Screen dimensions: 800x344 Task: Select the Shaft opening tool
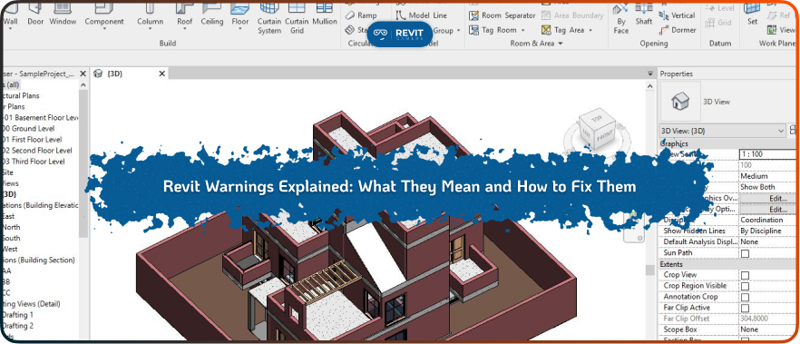(644, 15)
